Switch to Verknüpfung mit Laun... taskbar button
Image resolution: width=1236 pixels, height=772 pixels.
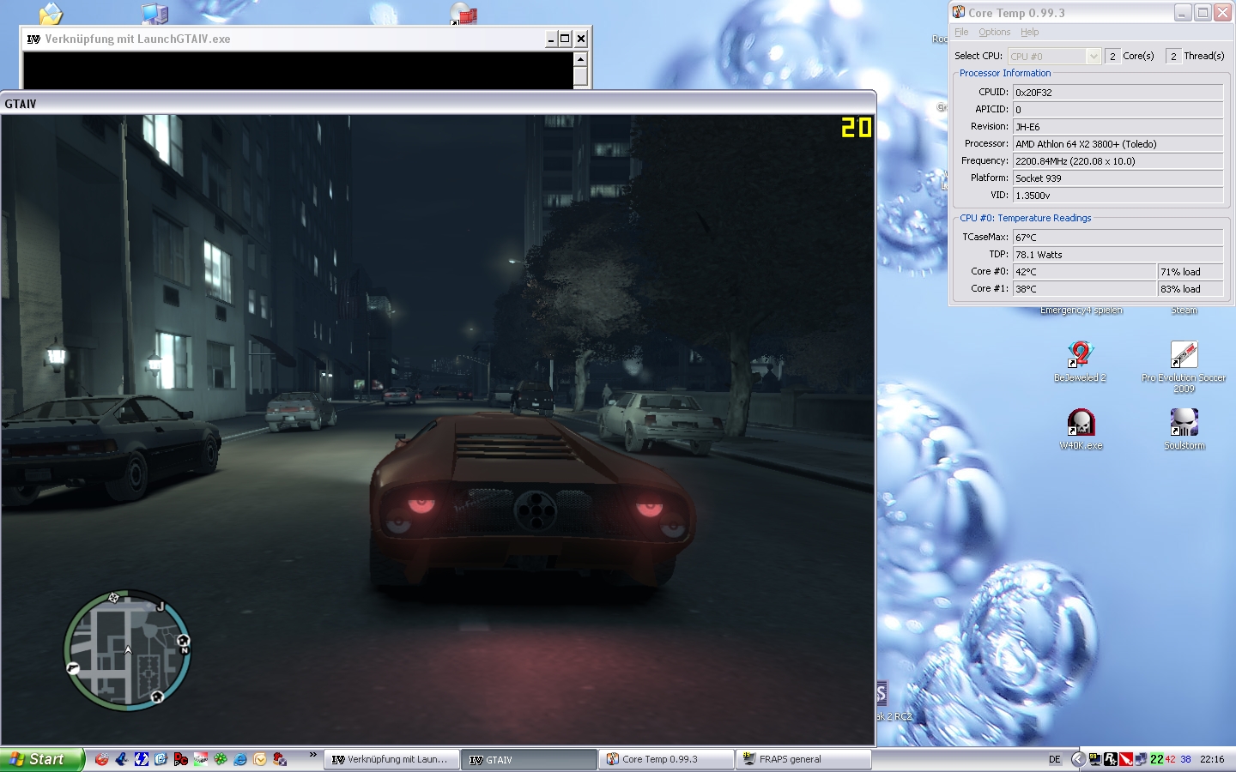[392, 759]
